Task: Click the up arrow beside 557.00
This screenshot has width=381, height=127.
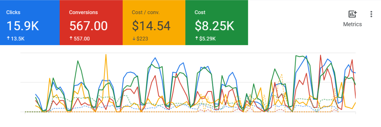Action: coord(71,39)
